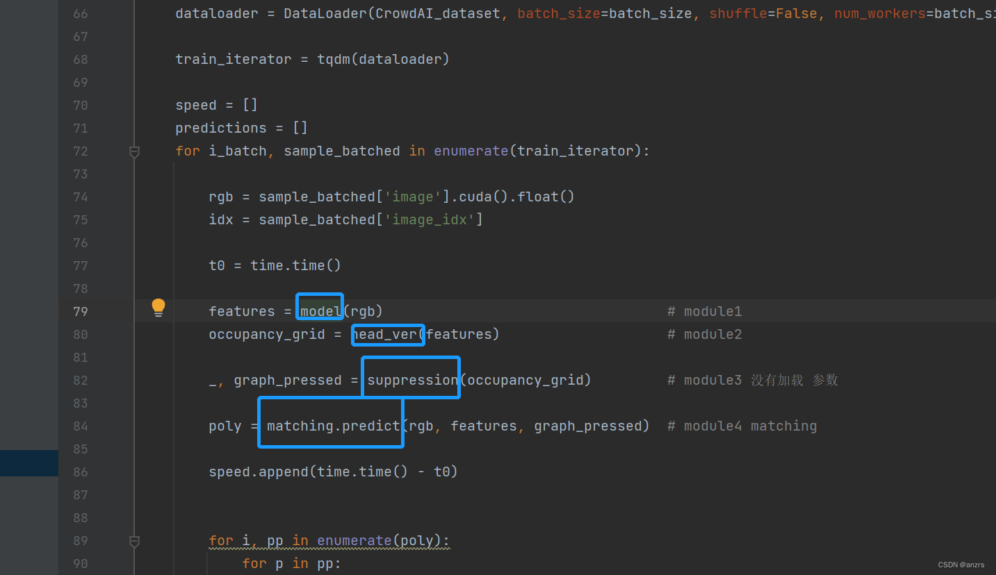Click line number 66 in the gutter
The width and height of the screenshot is (996, 575).
80,12
